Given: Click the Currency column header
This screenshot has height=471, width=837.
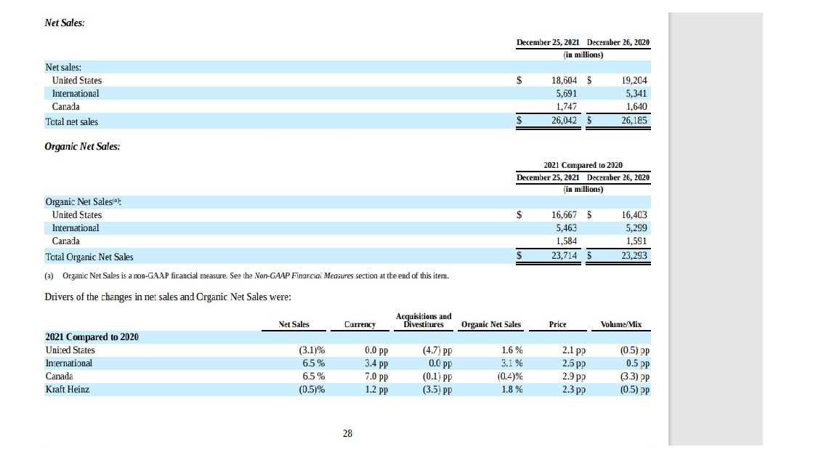Looking at the screenshot, I should pos(359,324).
